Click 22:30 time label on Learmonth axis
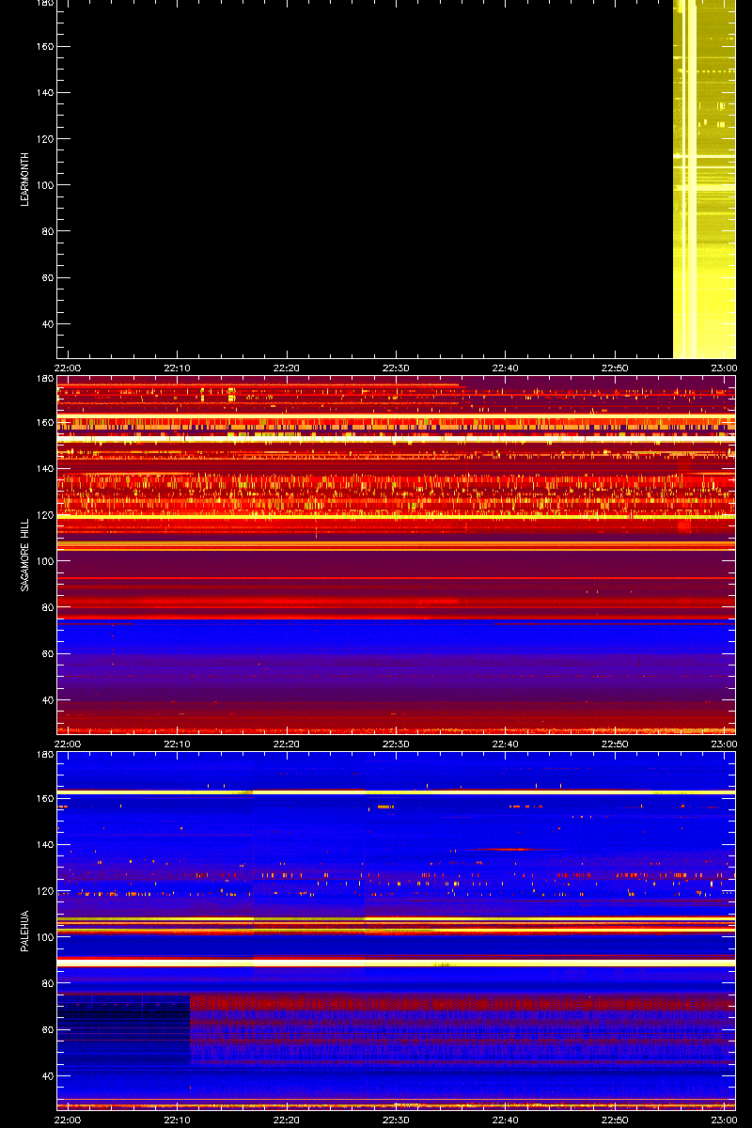The height and width of the screenshot is (1128, 752). coord(396,368)
